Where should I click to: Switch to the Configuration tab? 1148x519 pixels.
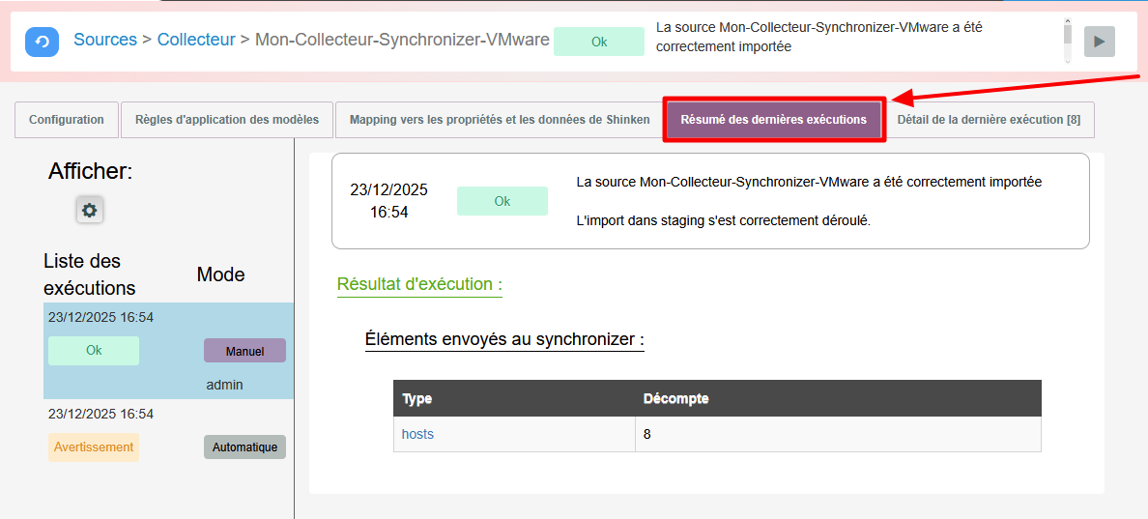pyautogui.click(x=67, y=120)
